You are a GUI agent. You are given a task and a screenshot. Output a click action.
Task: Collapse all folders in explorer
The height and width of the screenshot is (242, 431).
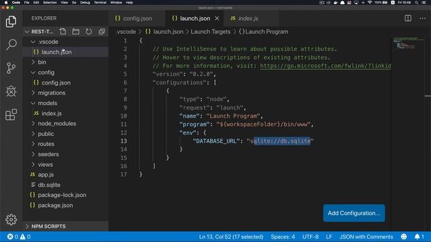click(x=102, y=32)
